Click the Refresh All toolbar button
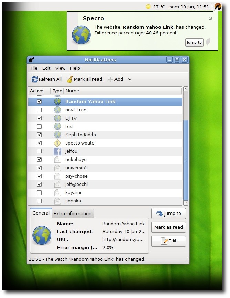 point(46,79)
